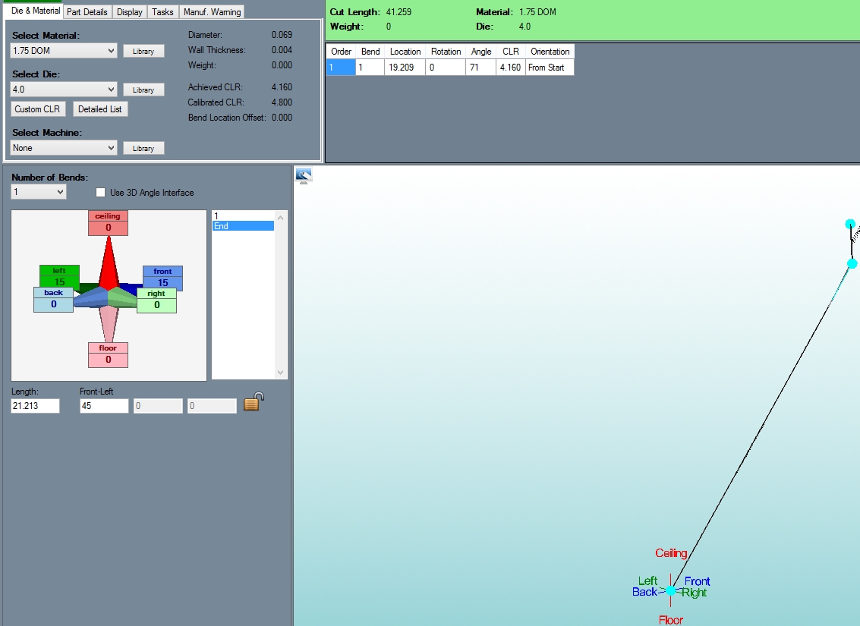Open the Select Material dropdown
This screenshot has height=626, width=860.
tap(64, 51)
